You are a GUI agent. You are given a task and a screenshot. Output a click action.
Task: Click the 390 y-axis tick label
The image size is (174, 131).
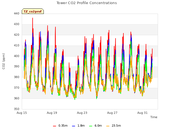click(x=17, y=66)
